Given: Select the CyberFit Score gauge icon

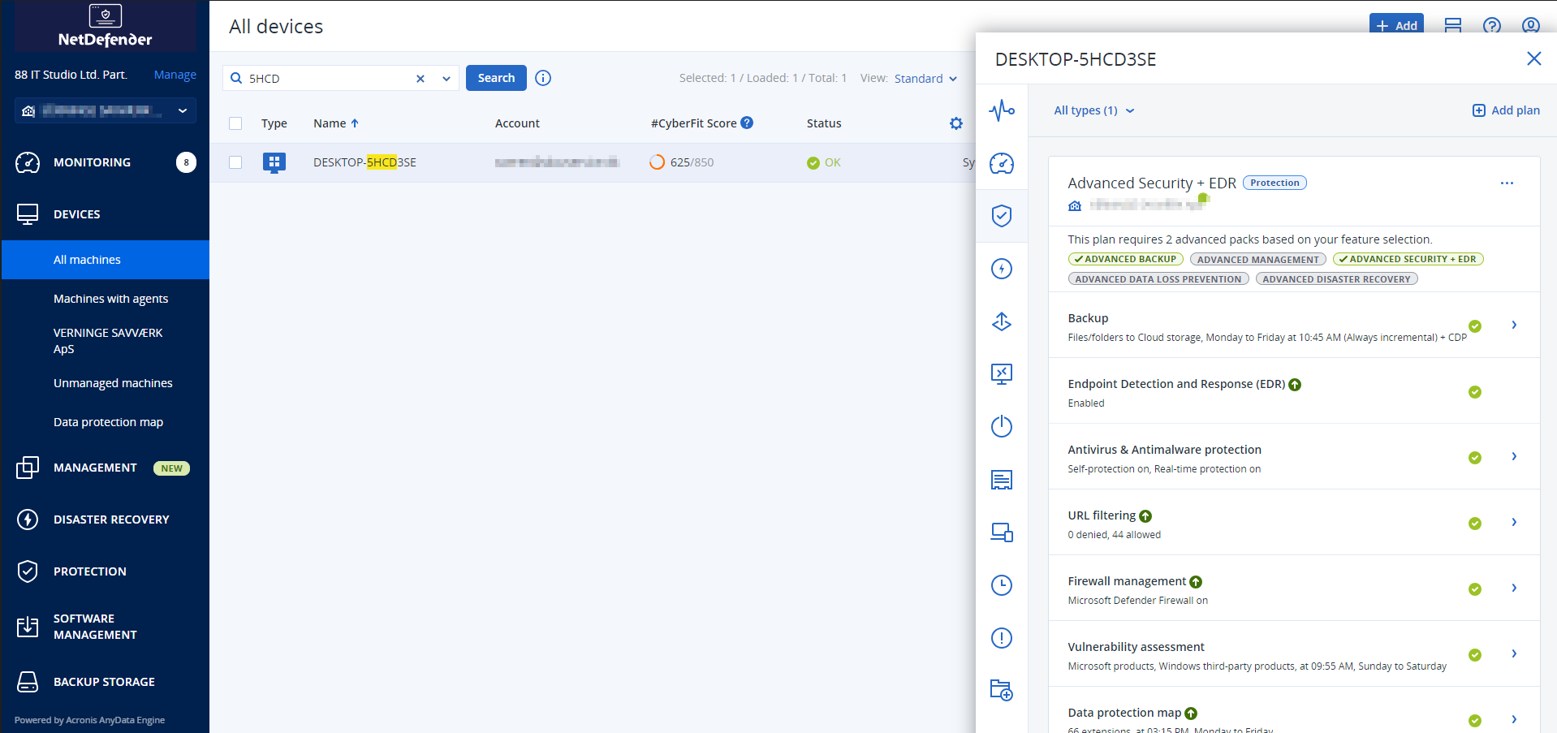Looking at the screenshot, I should 1002,163.
